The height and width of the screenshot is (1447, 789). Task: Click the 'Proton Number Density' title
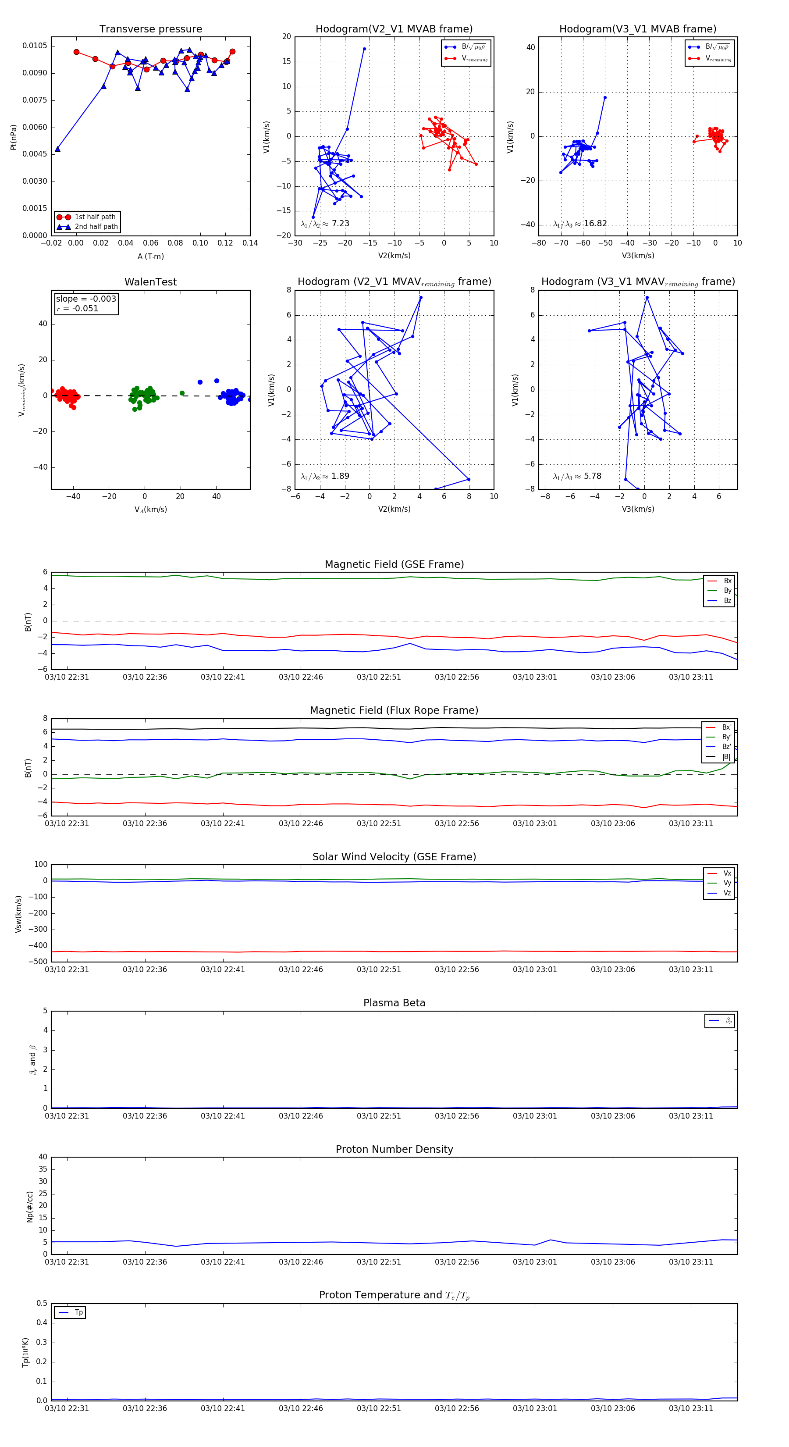click(394, 1149)
